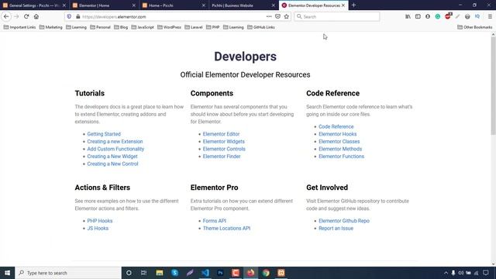Close the Elementor Developer Resources tab

click(343, 5)
